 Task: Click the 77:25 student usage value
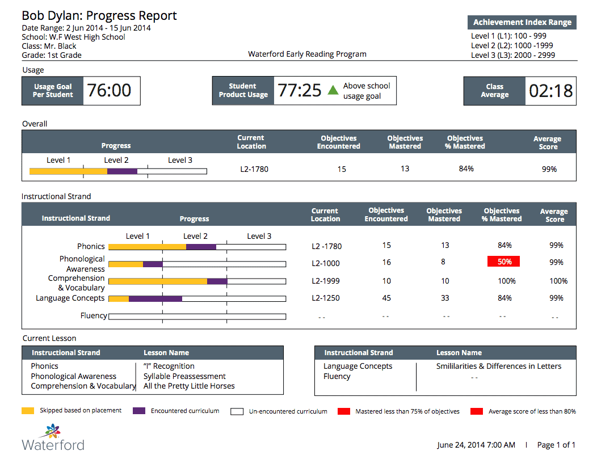coord(300,90)
